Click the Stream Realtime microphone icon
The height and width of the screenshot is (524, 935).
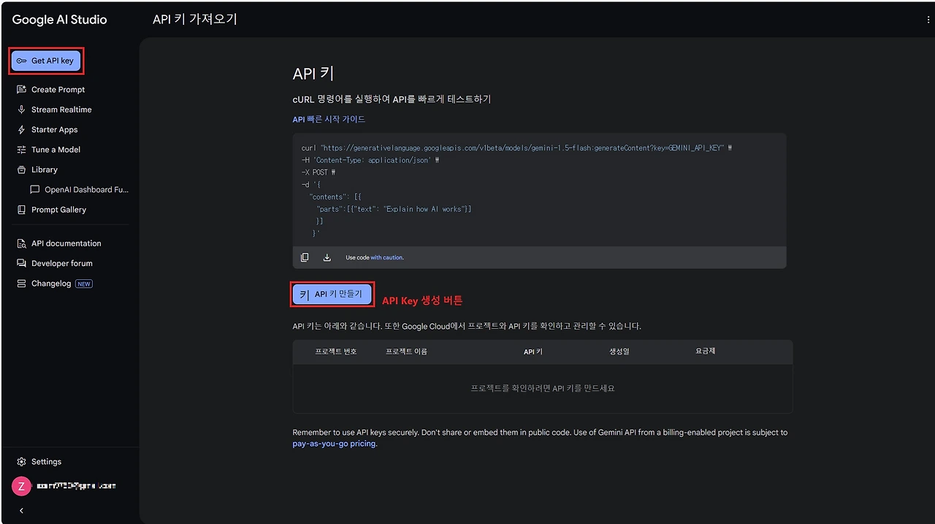tap(21, 110)
